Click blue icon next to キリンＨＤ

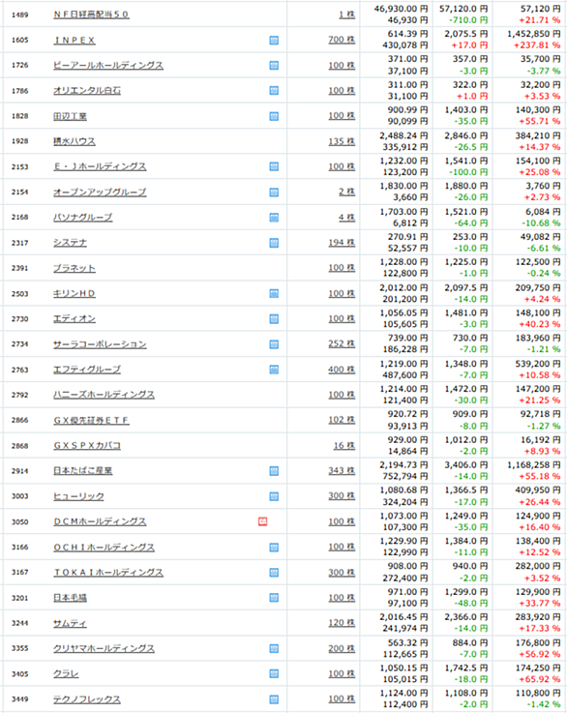274,293
